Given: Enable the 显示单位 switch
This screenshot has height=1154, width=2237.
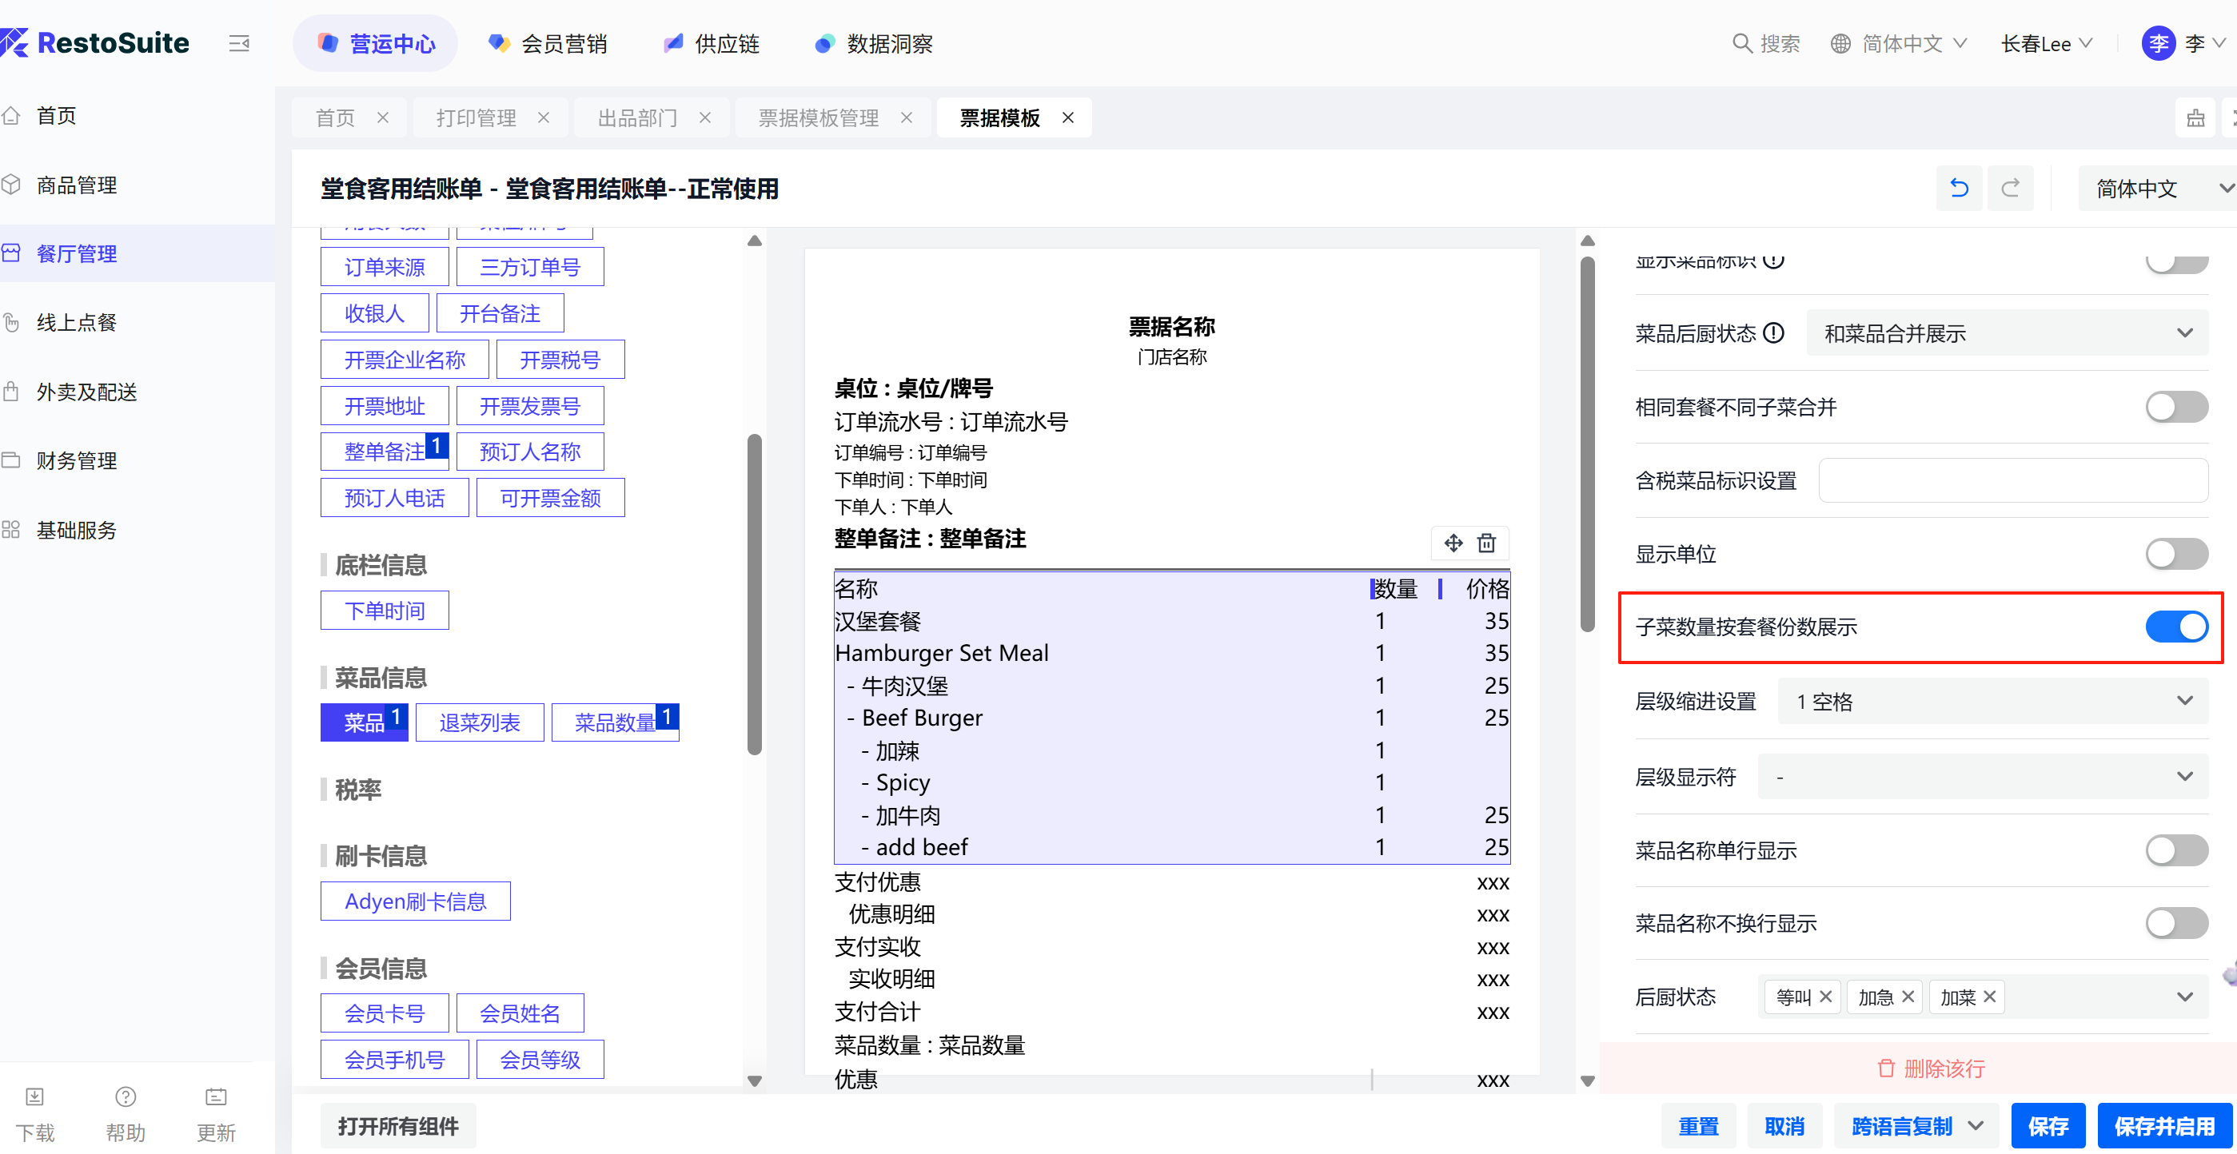Looking at the screenshot, I should pos(2175,553).
